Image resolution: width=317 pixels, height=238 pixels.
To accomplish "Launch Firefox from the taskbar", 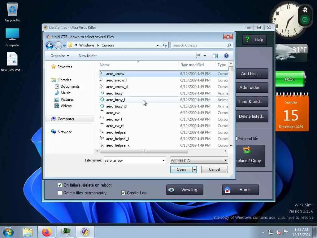I will [47, 232].
